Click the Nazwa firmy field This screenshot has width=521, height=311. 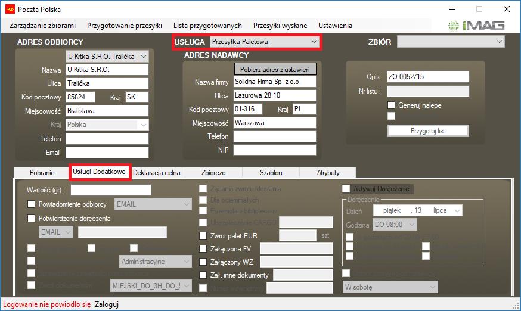click(275, 82)
